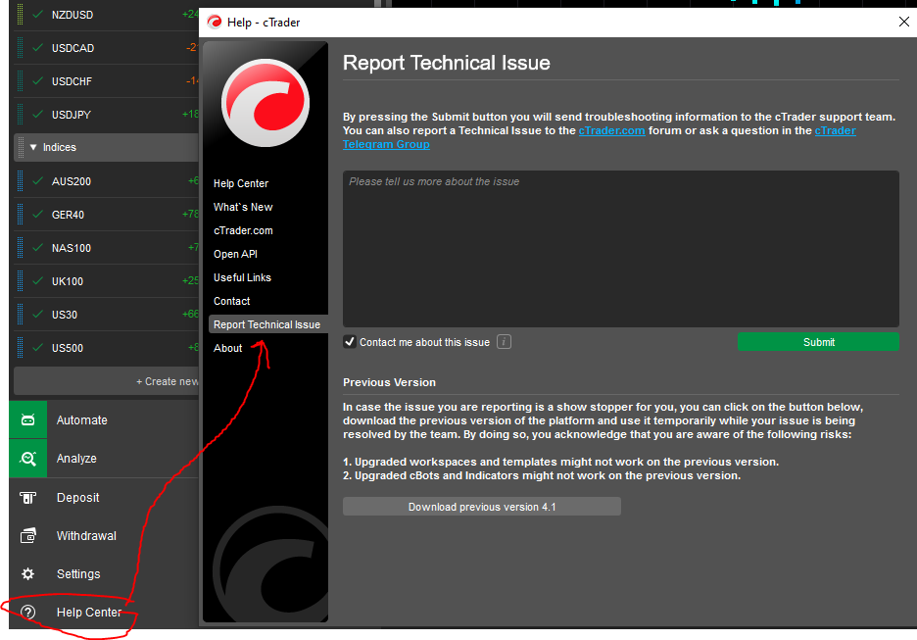Click the USDJPY green checkmark
The height and width of the screenshot is (640, 917).
(37, 114)
